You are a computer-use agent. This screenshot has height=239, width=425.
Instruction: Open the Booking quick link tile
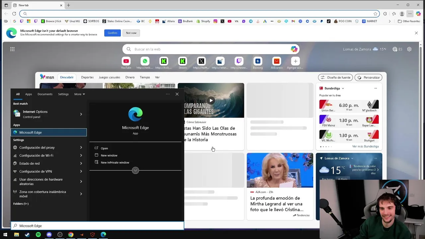point(258,62)
